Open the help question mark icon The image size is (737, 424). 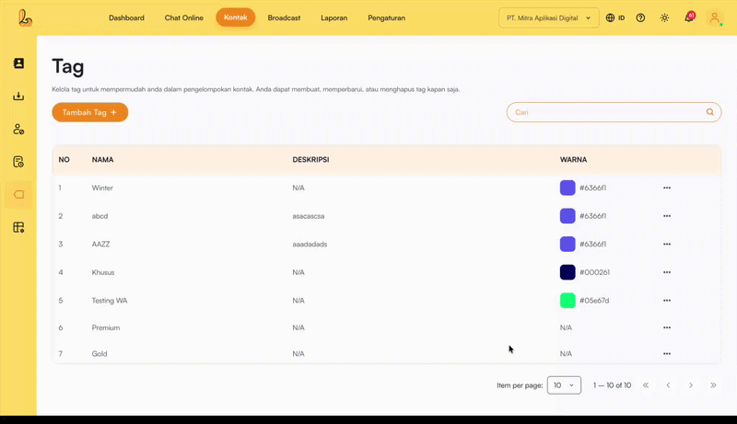640,17
